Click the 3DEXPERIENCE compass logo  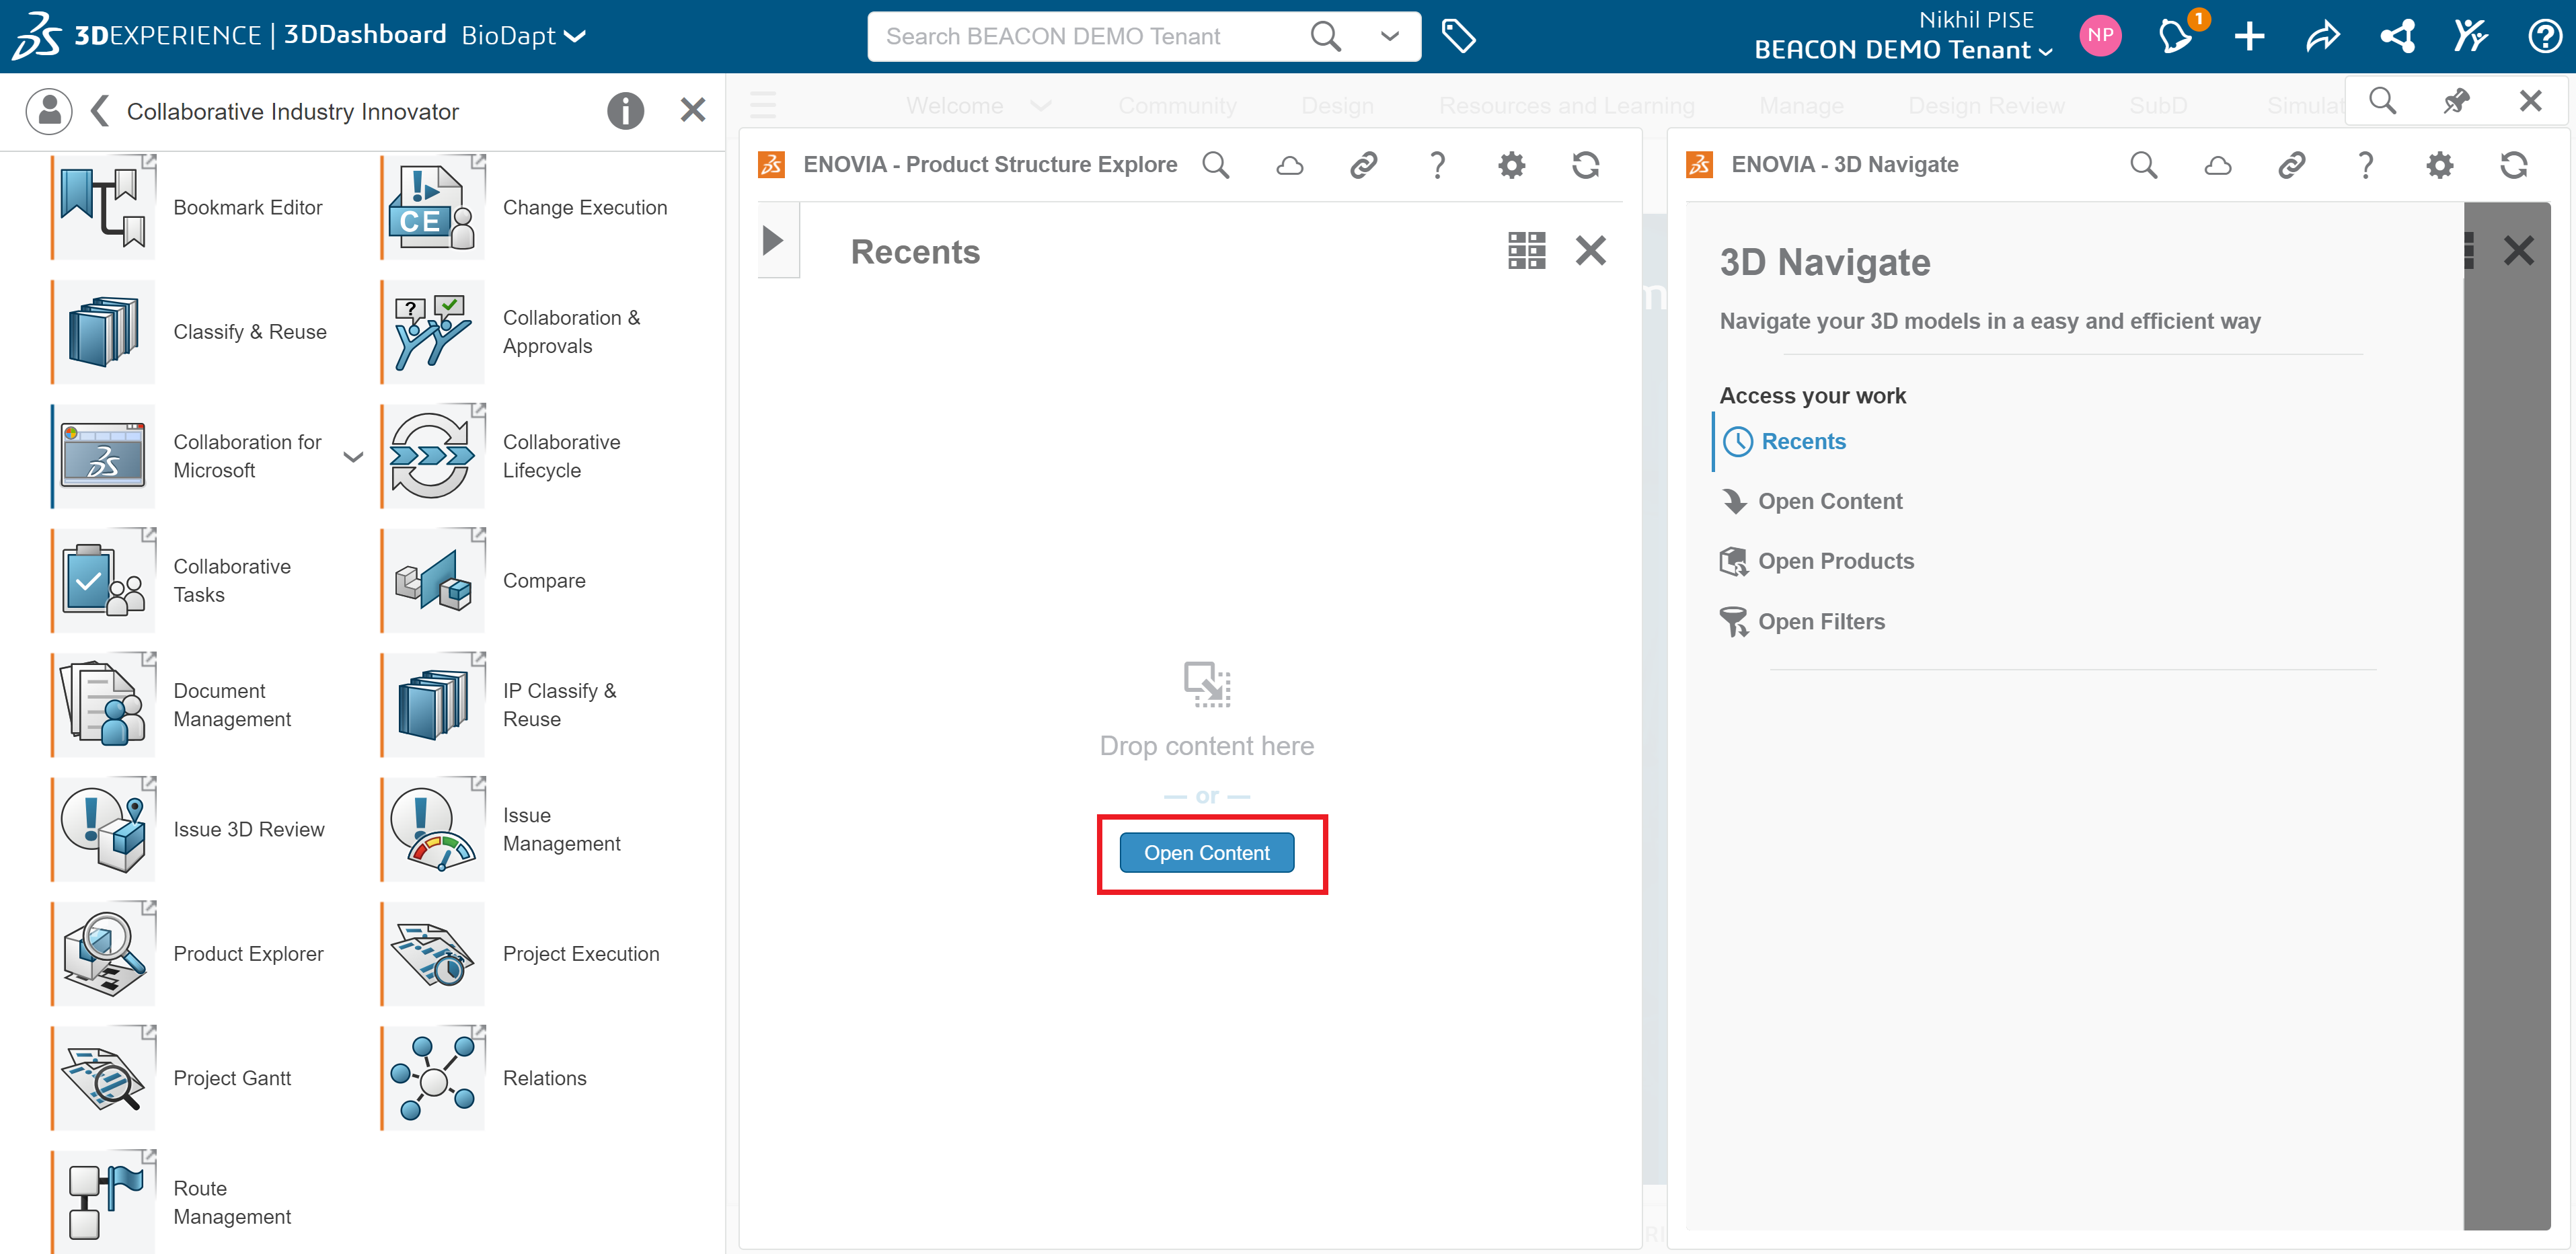(x=38, y=36)
